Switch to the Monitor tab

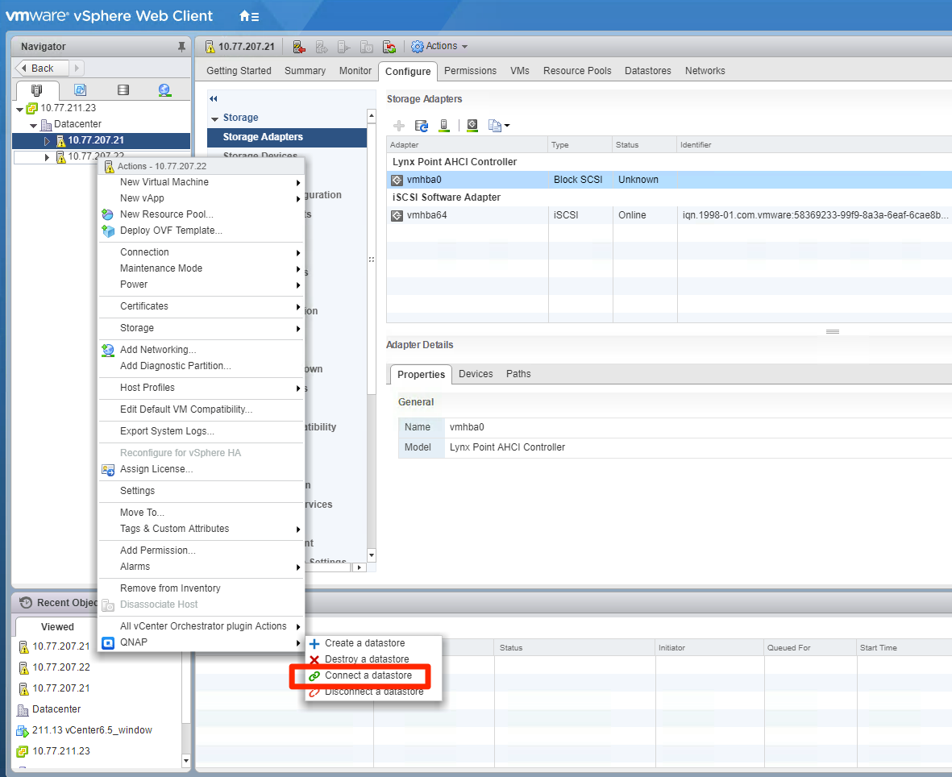355,71
